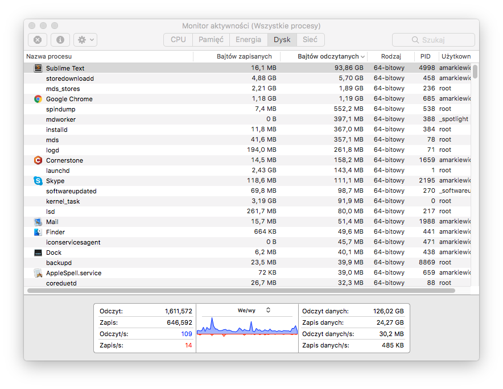Click the AppleSpell.service icon
503x389 pixels.
pyautogui.click(x=38, y=273)
